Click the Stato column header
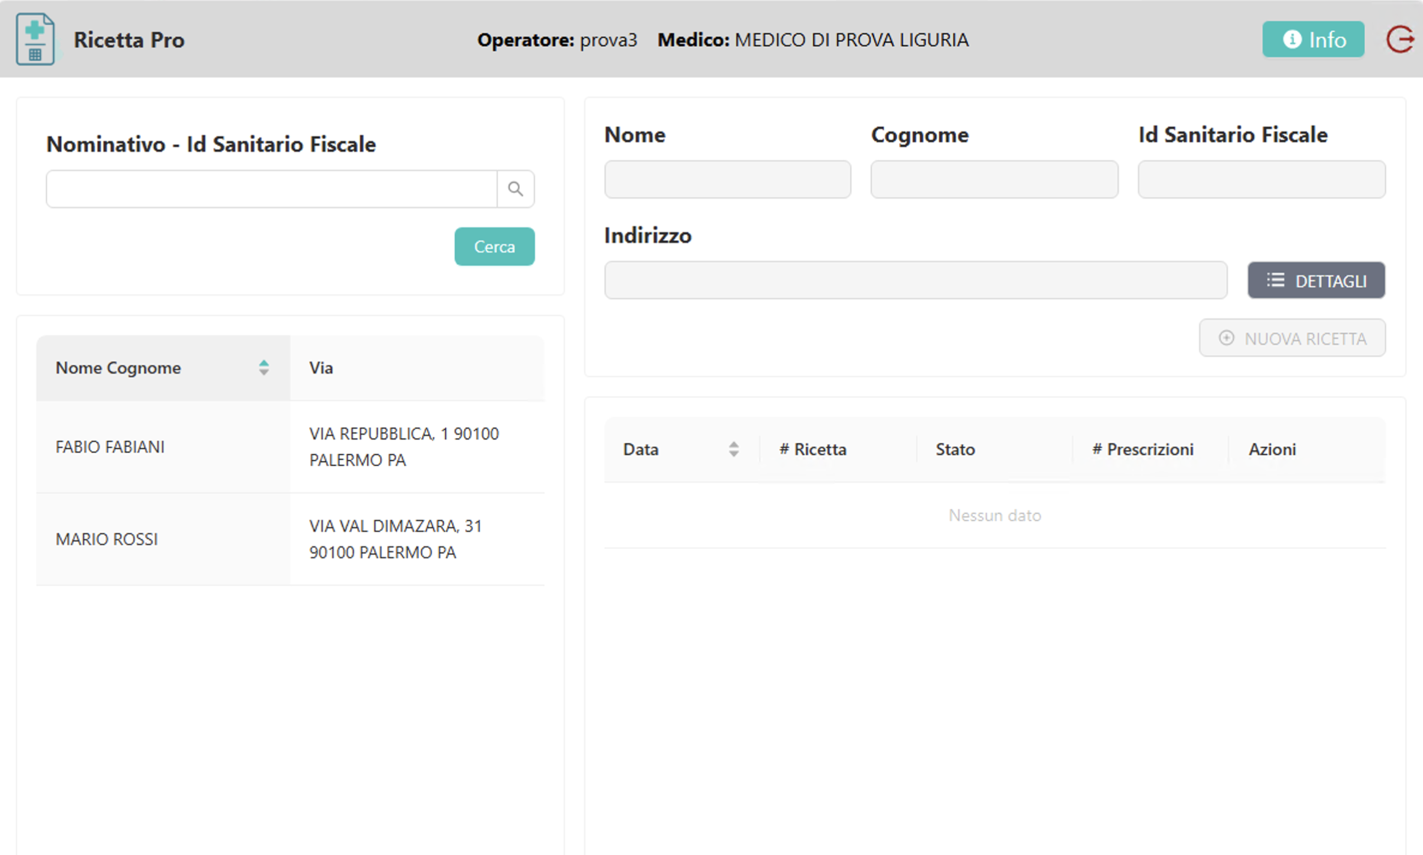 point(955,449)
